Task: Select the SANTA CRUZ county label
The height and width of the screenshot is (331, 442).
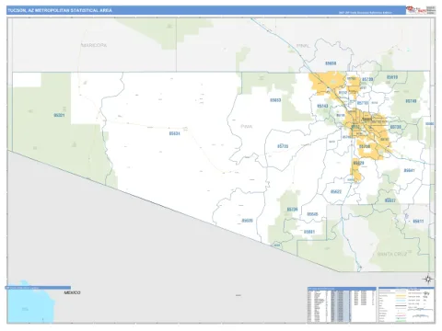Action: point(392,254)
